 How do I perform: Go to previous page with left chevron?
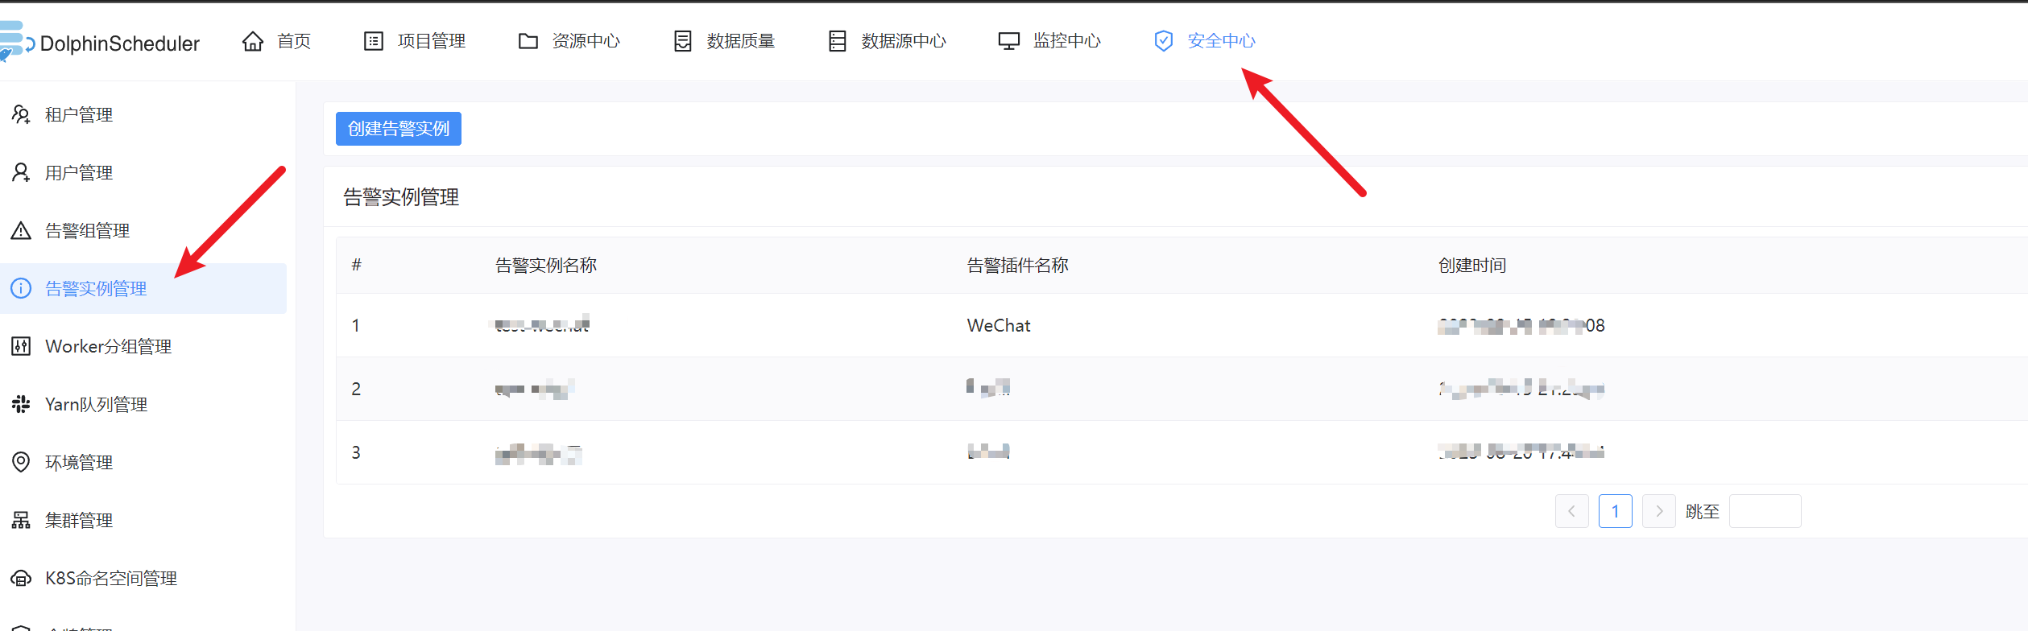[1572, 511]
